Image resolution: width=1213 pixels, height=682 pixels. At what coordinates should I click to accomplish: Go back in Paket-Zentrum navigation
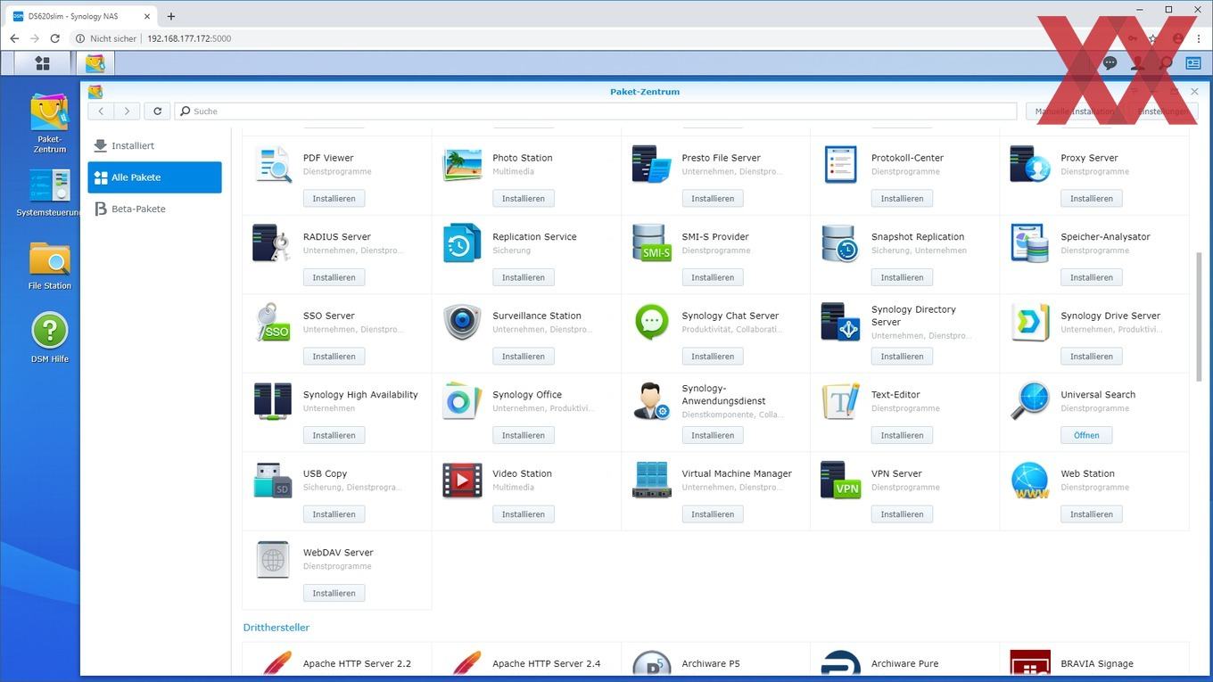[101, 111]
